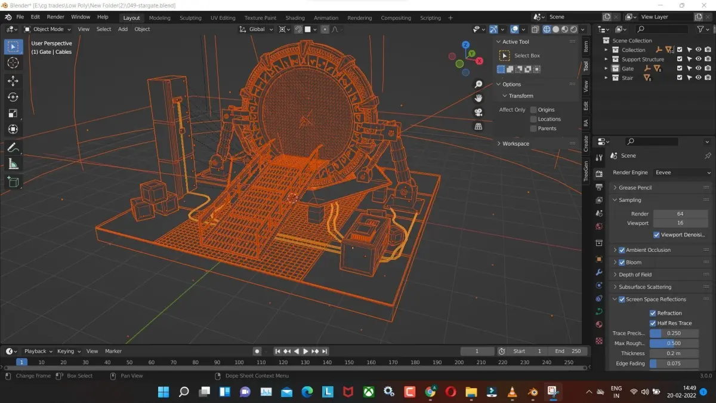The width and height of the screenshot is (716, 403).
Task: Switch to wireframe viewport shading
Action: click(x=547, y=29)
